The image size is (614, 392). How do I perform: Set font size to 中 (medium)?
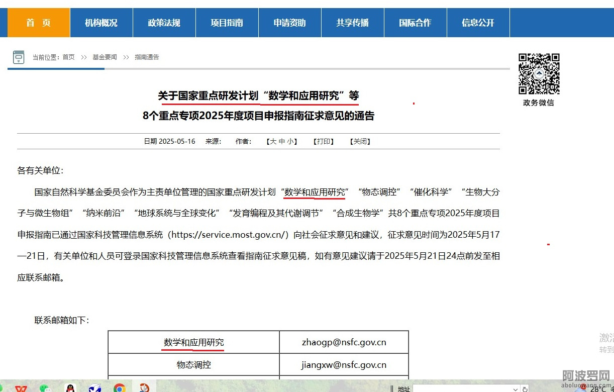tap(282, 142)
